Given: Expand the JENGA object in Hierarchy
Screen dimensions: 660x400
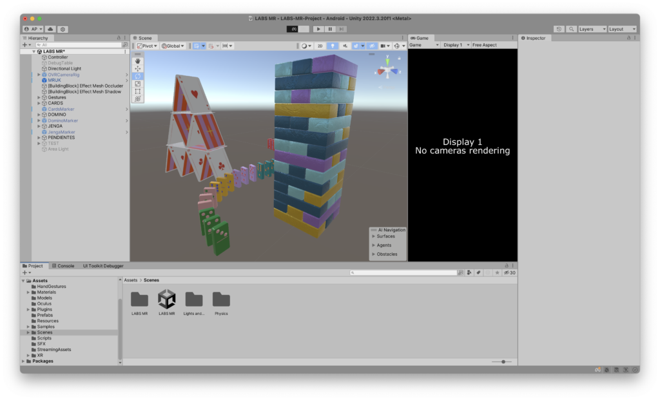Looking at the screenshot, I should tap(39, 126).
